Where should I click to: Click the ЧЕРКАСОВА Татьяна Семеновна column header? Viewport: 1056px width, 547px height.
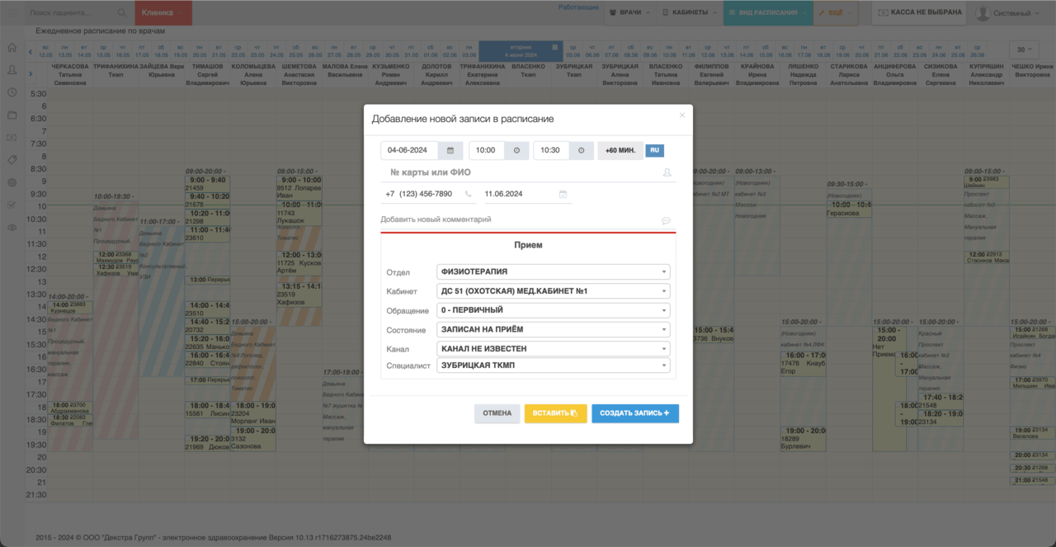click(x=70, y=74)
